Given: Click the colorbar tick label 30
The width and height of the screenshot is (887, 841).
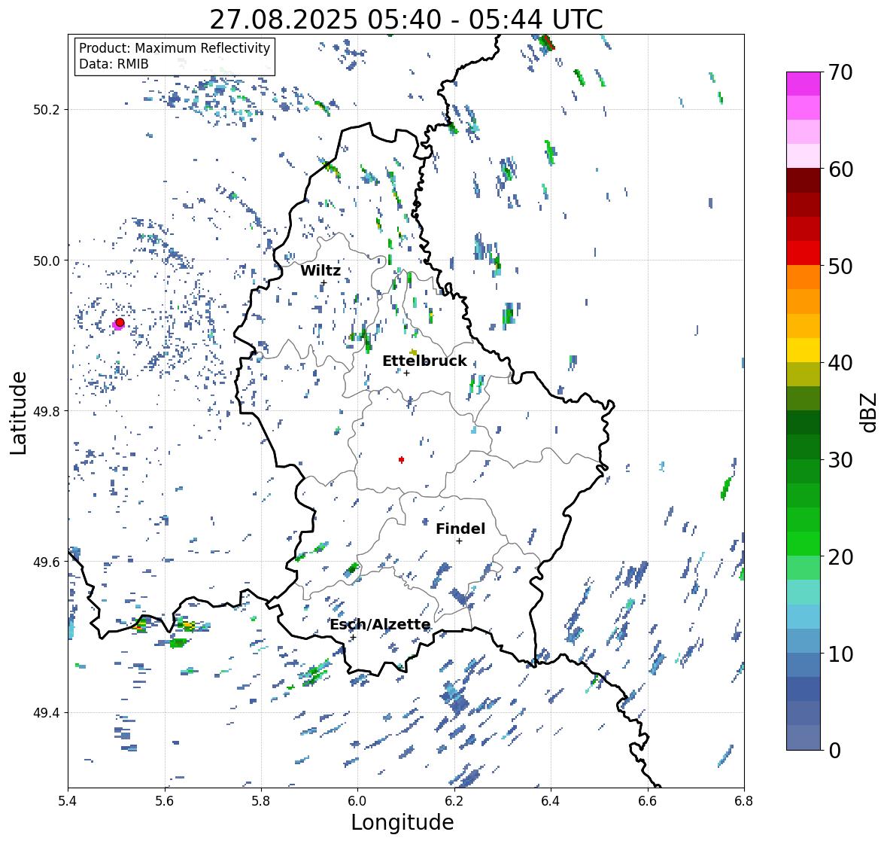Looking at the screenshot, I should [x=840, y=459].
